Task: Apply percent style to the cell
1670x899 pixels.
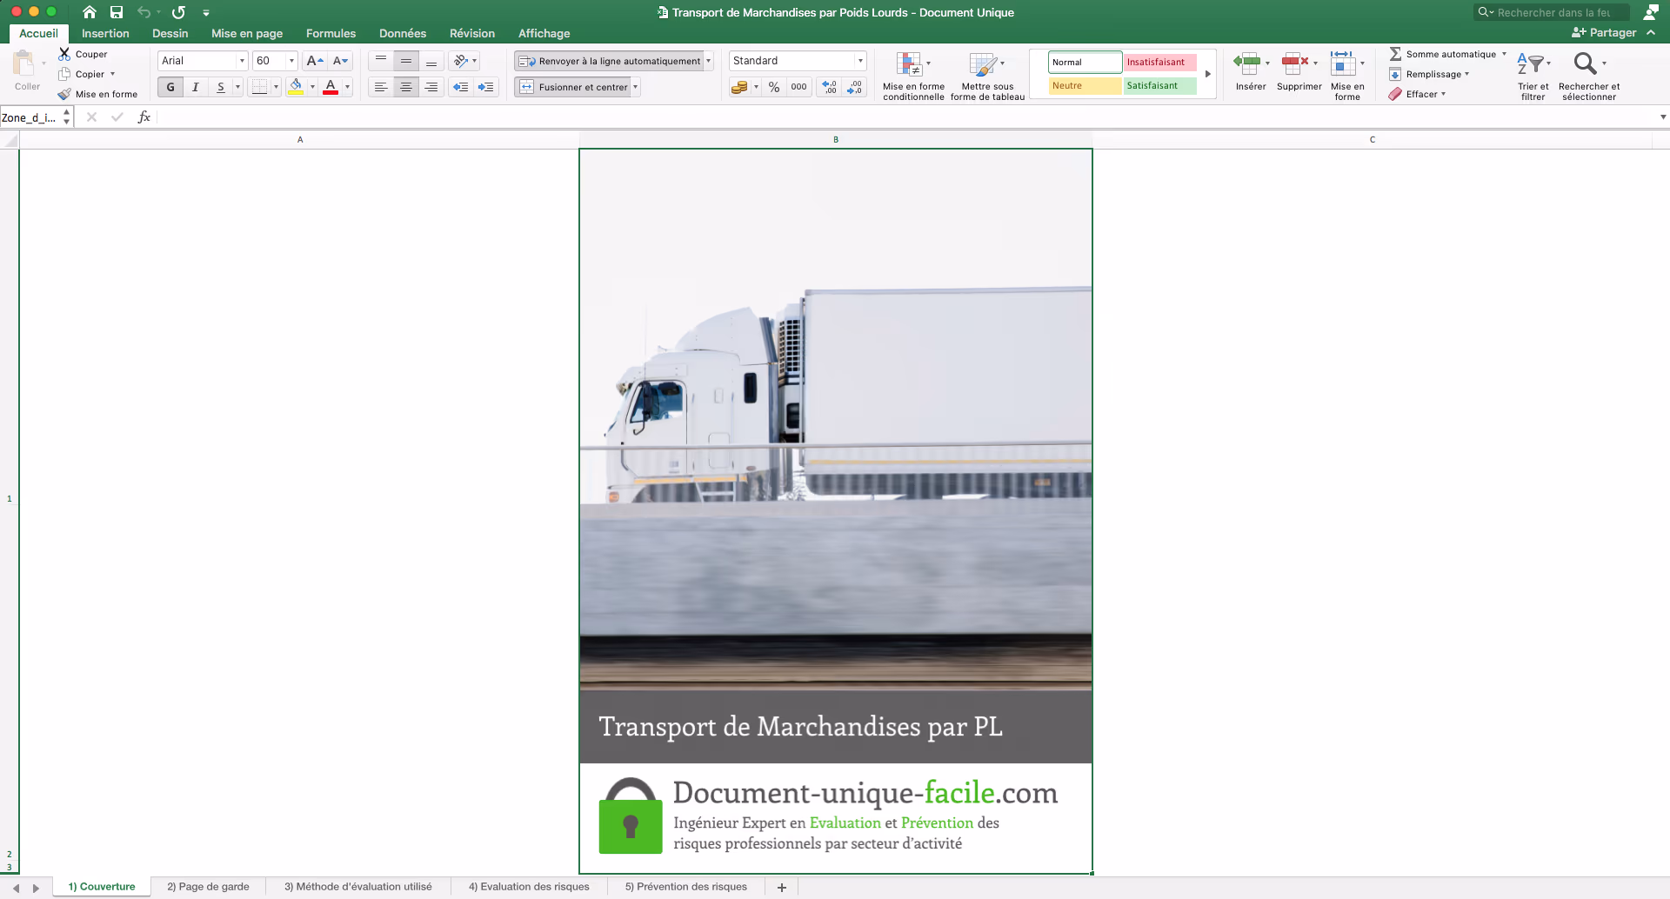Action: point(774,87)
